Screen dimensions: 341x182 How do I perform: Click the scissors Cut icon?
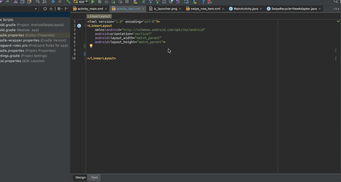15,2
